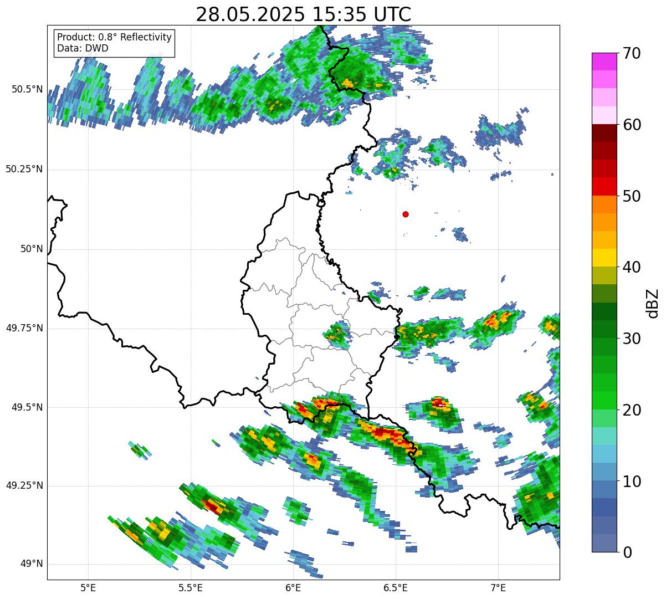
Task: Pick the bright green colorbar swatch just above 20
Action: [604, 401]
